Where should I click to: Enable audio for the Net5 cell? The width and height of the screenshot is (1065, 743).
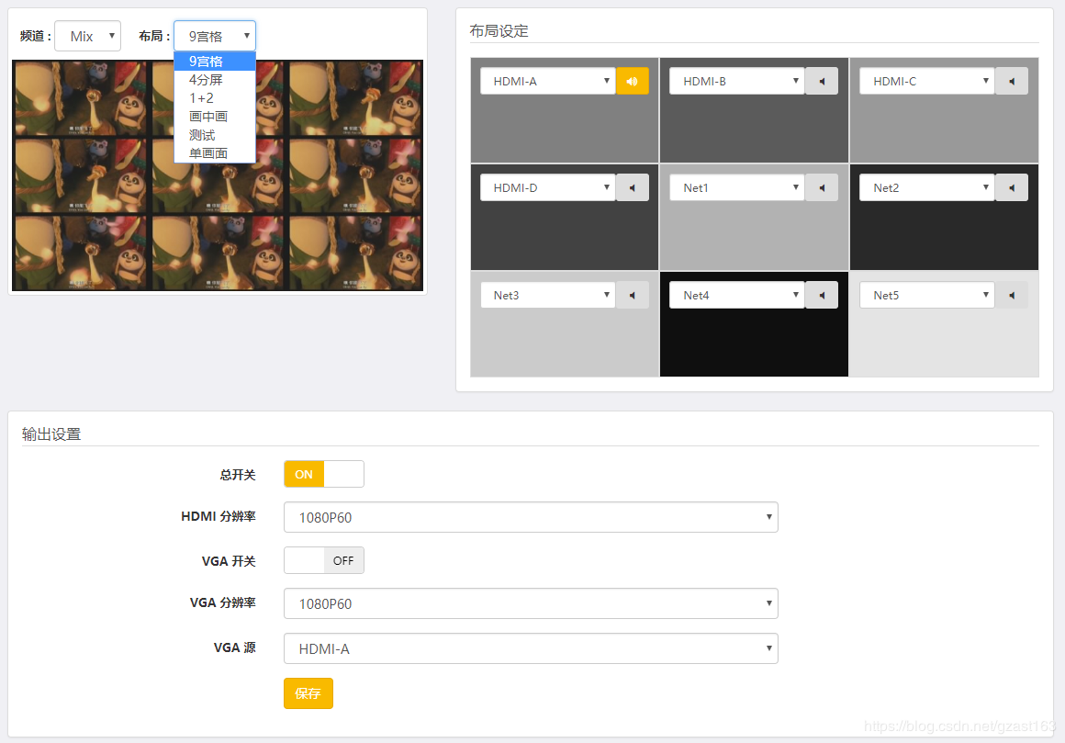point(1012,295)
